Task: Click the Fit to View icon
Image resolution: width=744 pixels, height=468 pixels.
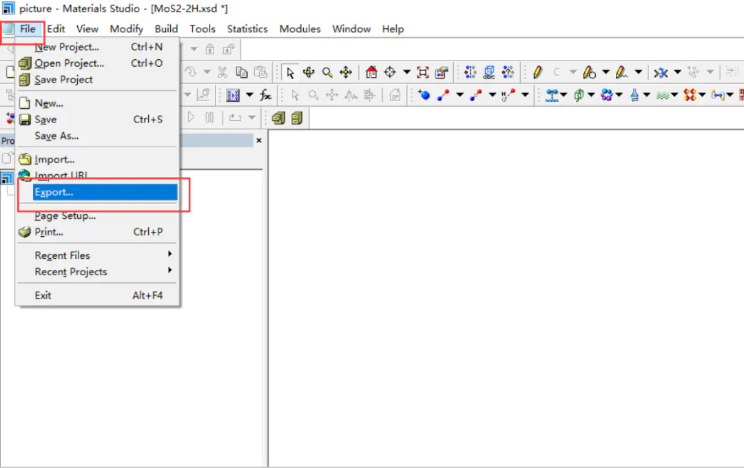Action: tap(423, 72)
